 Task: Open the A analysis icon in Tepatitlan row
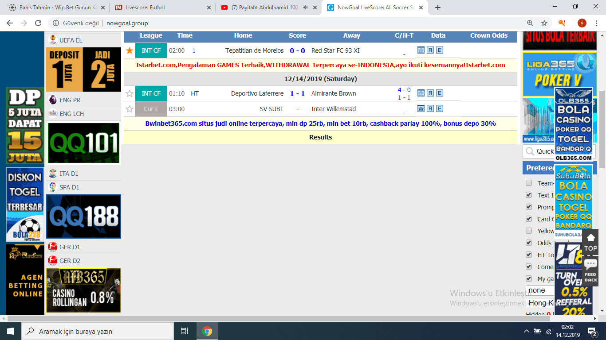coord(430,50)
